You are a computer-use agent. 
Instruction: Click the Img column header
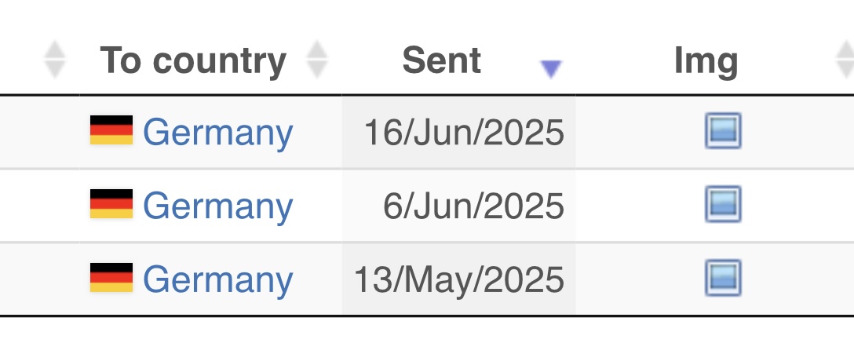[x=706, y=61]
